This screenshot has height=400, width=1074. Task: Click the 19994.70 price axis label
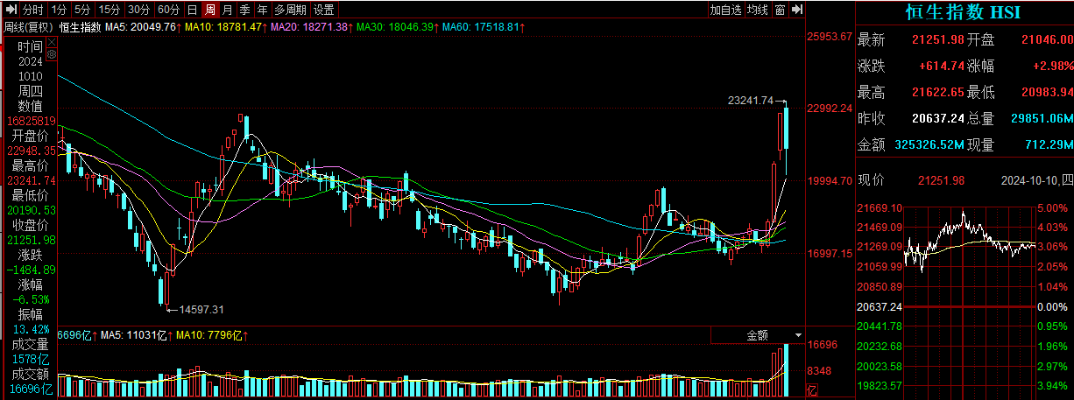[830, 180]
